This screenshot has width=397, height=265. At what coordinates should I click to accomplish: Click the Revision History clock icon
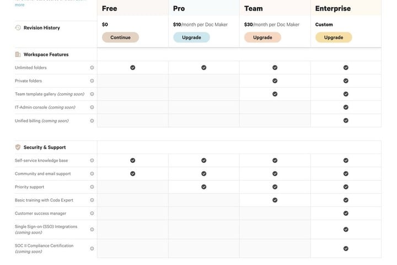coord(18,28)
